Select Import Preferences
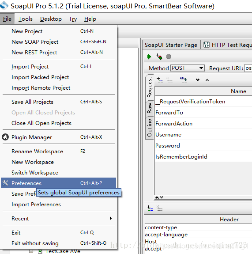The width and height of the screenshot is (252, 254). (59, 205)
